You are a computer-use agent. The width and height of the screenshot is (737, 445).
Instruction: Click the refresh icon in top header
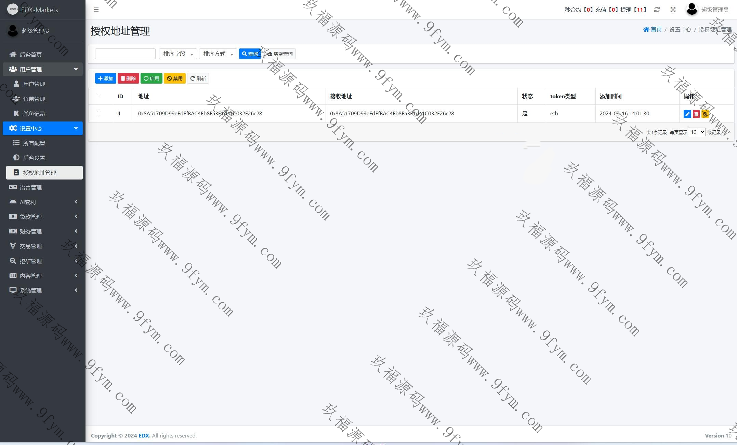coord(657,10)
